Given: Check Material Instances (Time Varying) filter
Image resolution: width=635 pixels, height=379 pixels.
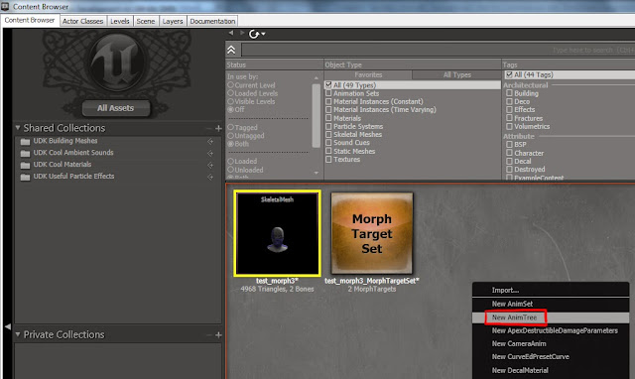Looking at the screenshot, I should (x=328, y=109).
